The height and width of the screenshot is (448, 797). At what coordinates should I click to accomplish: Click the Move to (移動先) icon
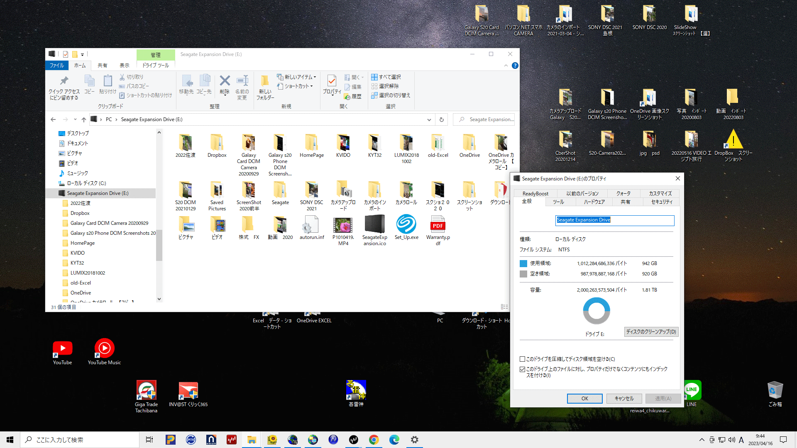tap(186, 85)
